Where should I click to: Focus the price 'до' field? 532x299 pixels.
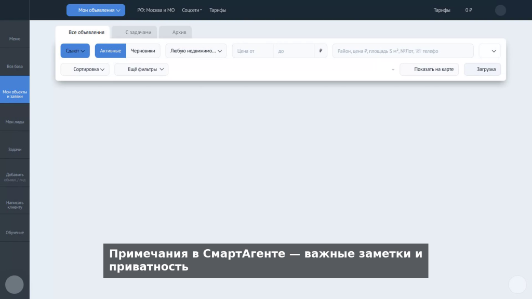(294, 51)
